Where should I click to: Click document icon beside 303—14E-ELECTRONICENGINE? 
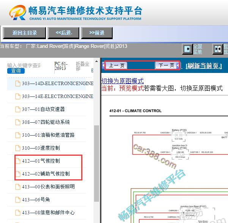[x=18, y=96]
